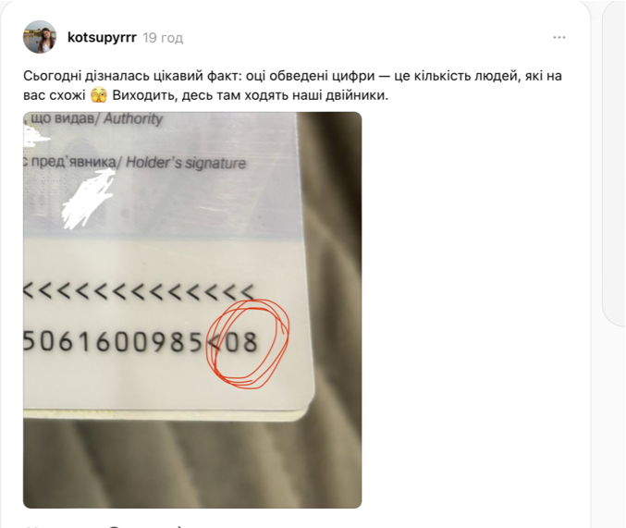Screen dimensions: 626x528
Task: Open the kotsupyrrr username profile link
Action: coord(102,38)
